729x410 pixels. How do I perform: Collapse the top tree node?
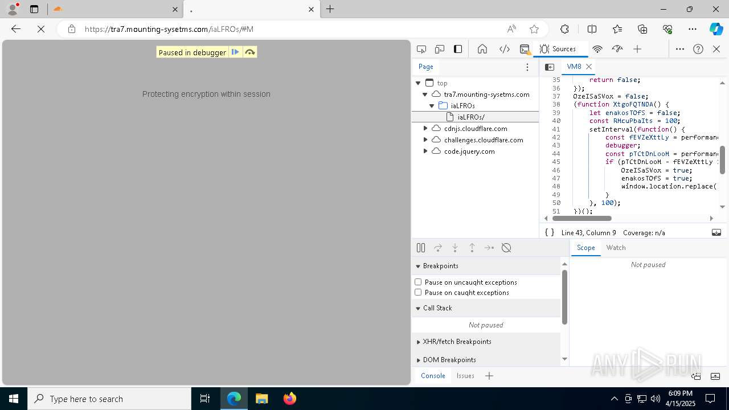pos(418,83)
